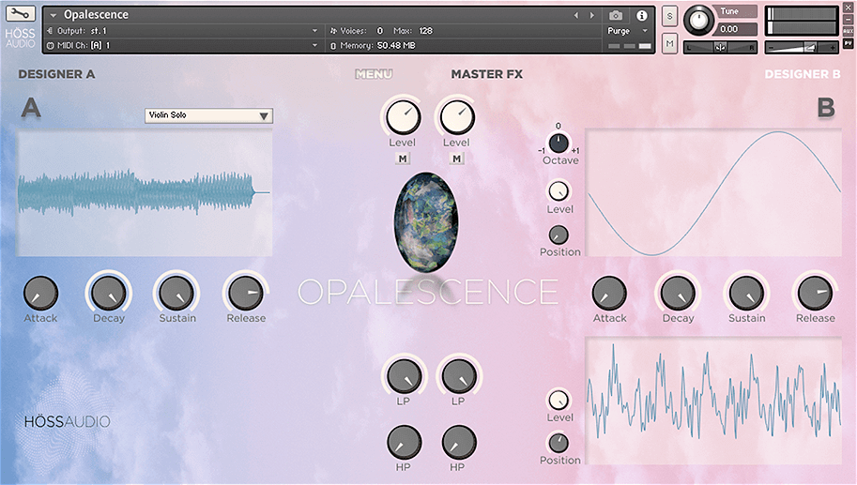
Task: Click upper Designer B Level knob
Action: pos(559,191)
